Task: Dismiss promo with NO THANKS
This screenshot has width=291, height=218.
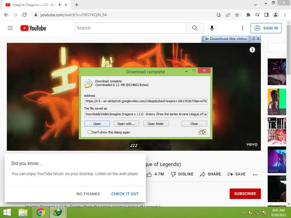Action: pyautogui.click(x=88, y=194)
